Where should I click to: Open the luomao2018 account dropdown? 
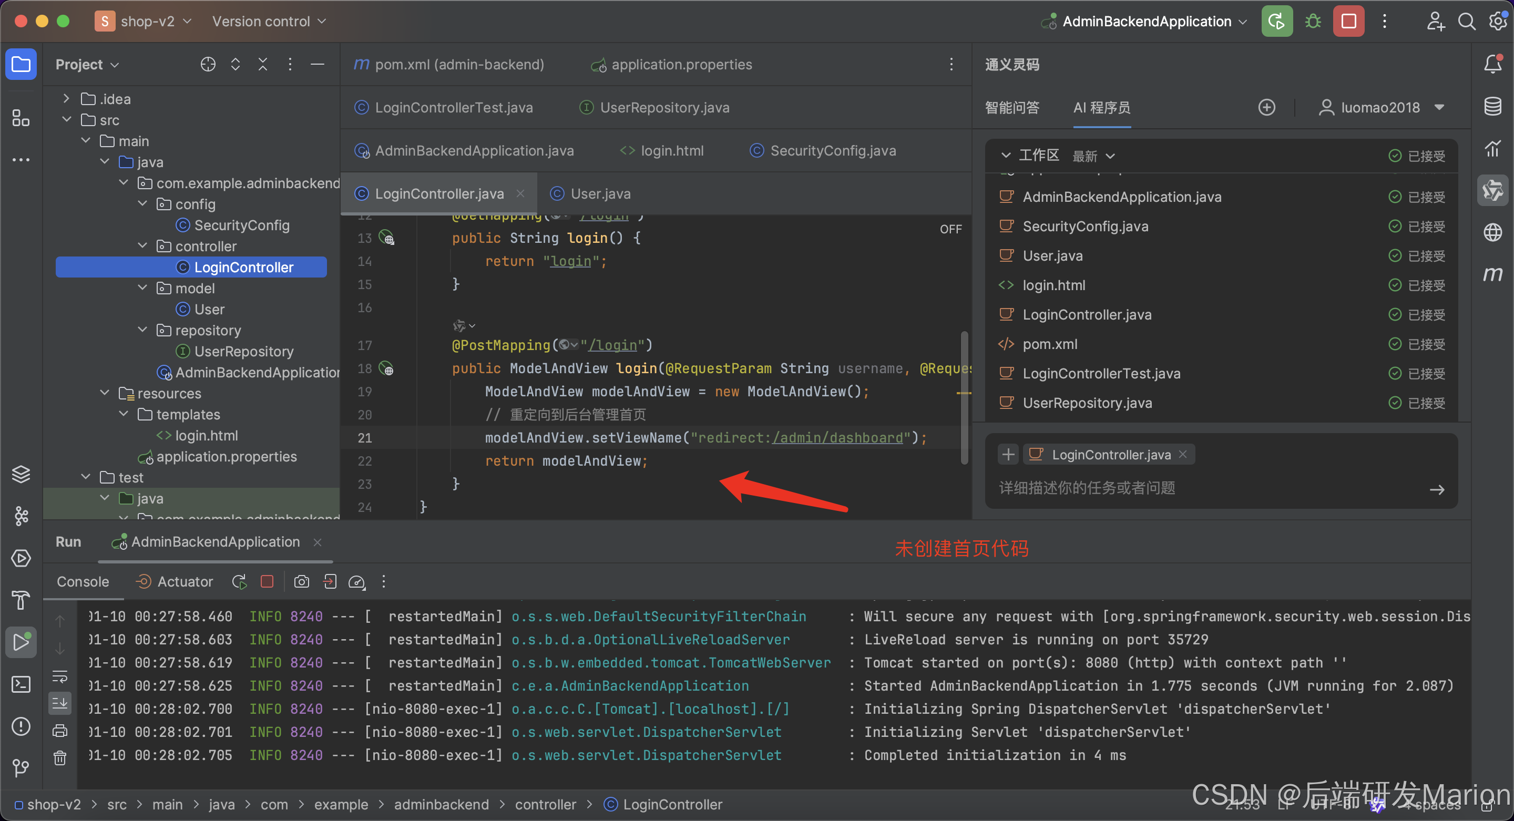coord(1382,108)
